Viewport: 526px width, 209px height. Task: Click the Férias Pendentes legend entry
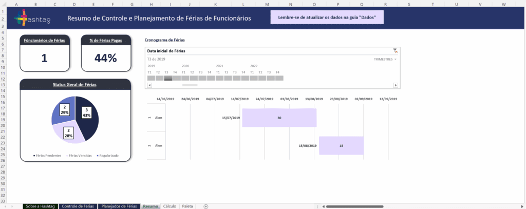(47, 156)
